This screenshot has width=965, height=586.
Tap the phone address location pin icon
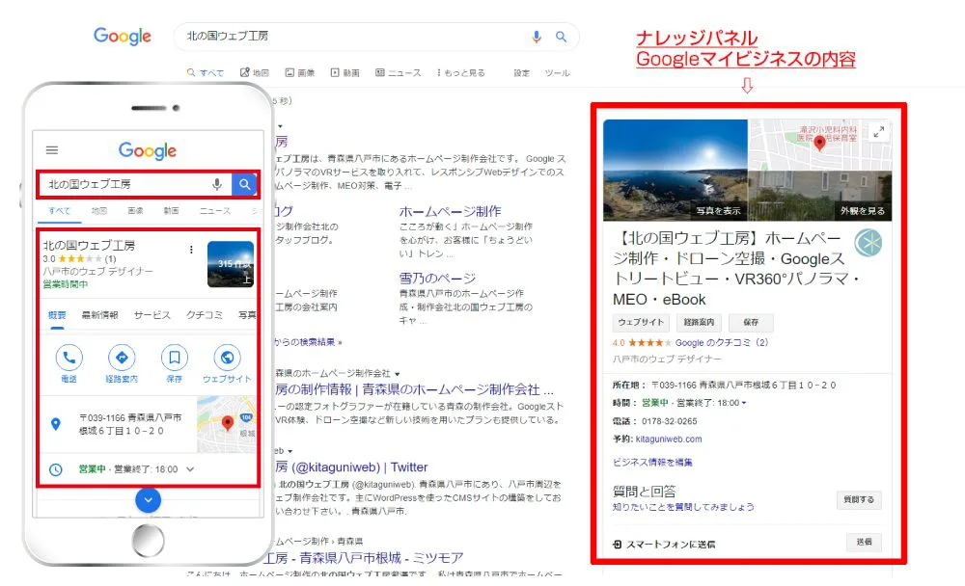(56, 424)
